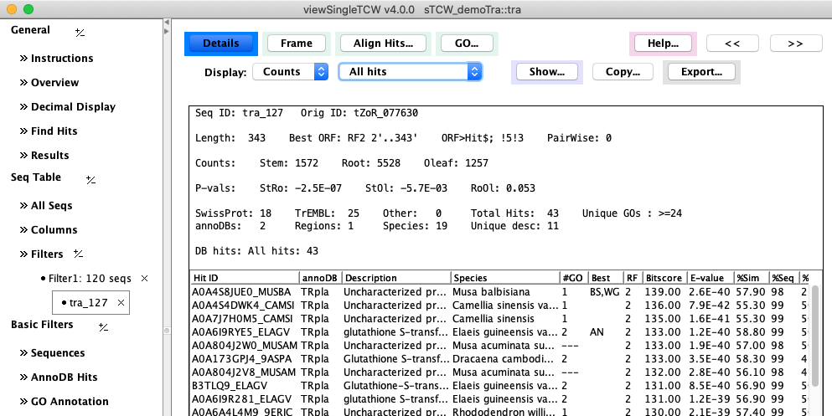Click the Export... button
832x416 pixels.
click(x=701, y=72)
